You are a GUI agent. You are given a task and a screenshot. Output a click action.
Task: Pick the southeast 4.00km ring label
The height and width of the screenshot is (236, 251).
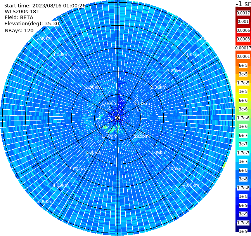pyautogui.click(x=191, y=185)
